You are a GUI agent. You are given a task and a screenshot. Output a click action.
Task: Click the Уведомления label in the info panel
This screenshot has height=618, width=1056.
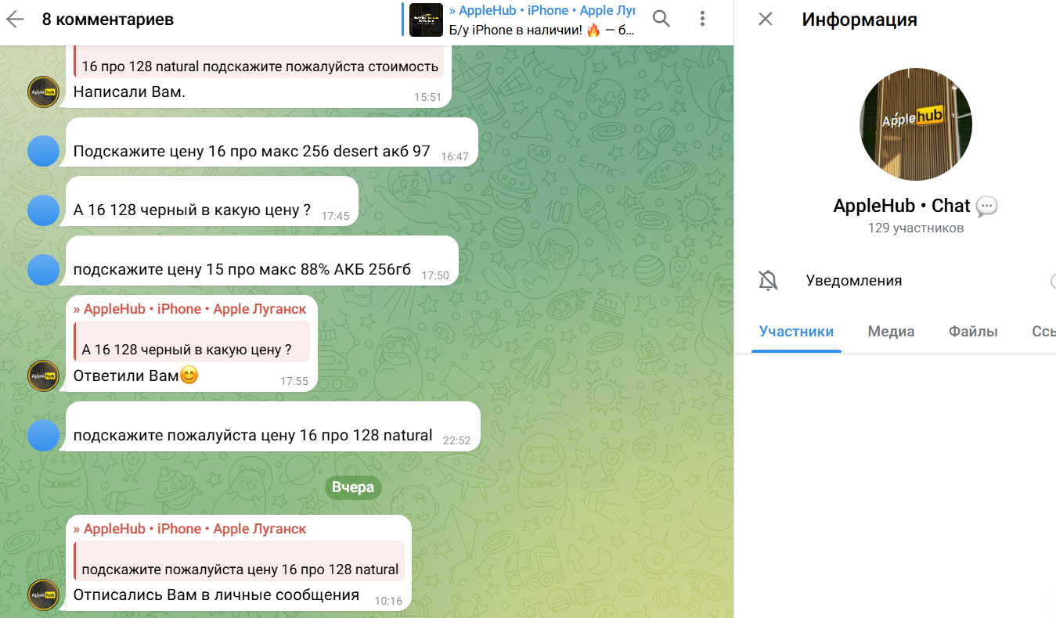click(854, 281)
